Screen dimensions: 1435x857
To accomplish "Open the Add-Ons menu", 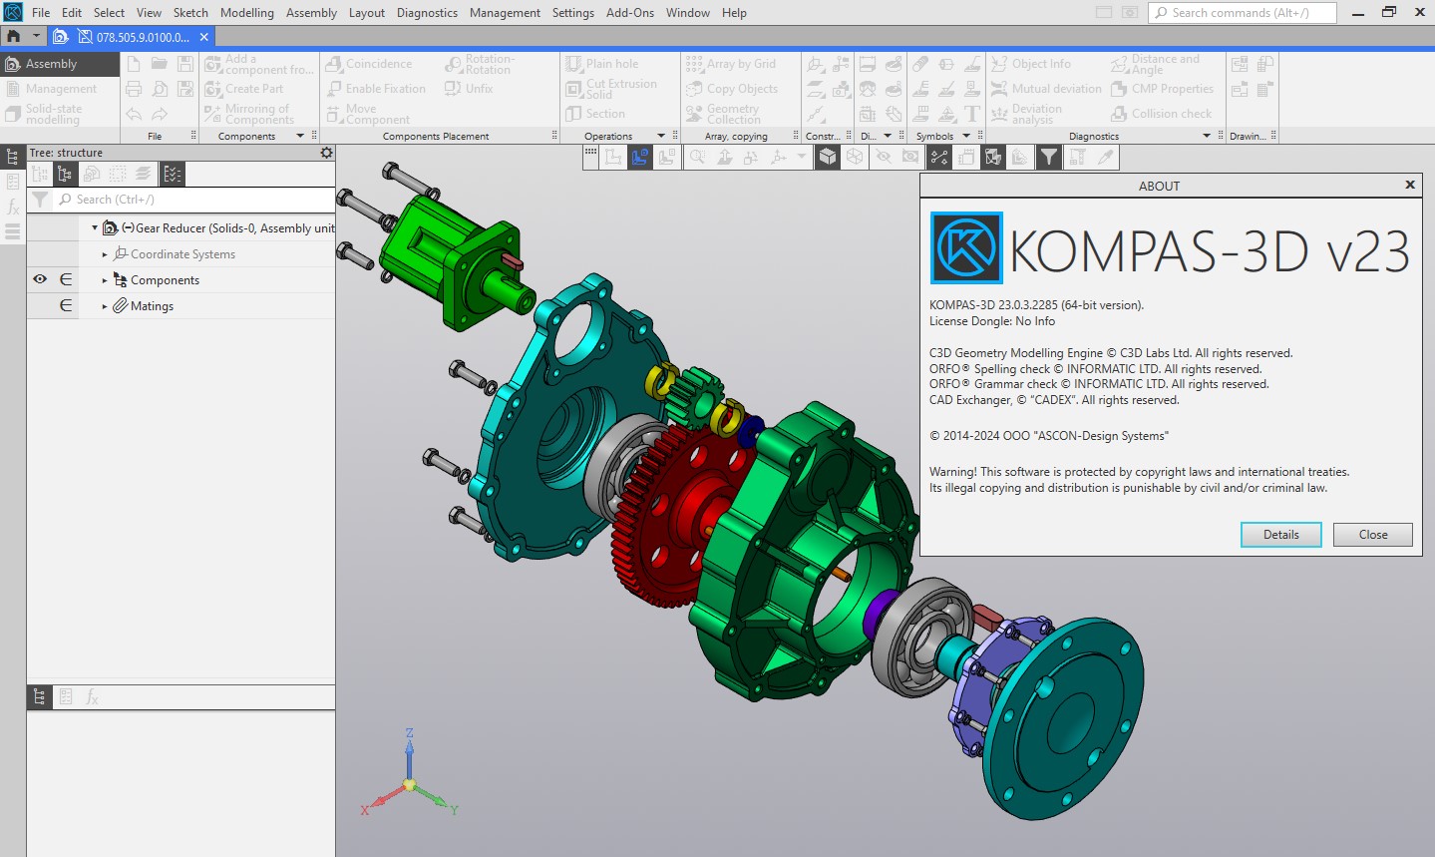I will coord(630,13).
